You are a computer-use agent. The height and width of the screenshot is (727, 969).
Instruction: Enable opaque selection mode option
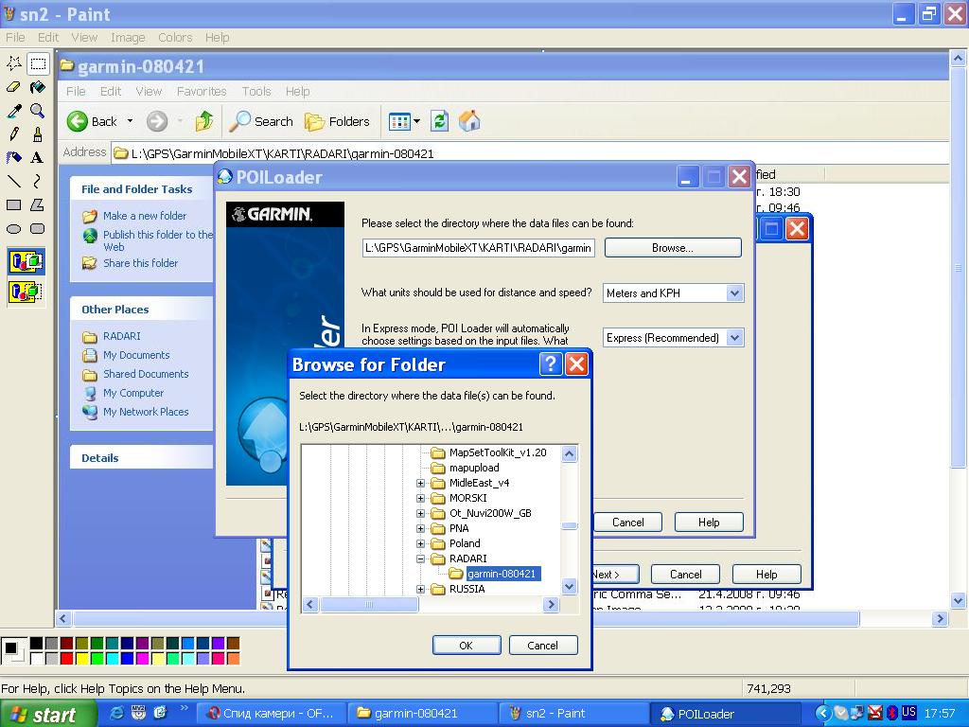click(x=26, y=262)
